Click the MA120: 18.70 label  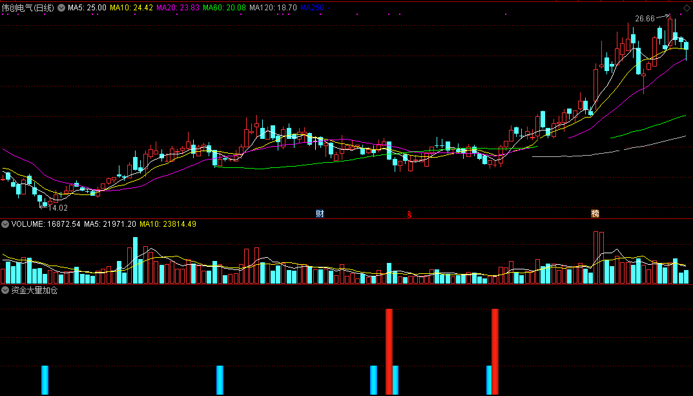(x=273, y=8)
